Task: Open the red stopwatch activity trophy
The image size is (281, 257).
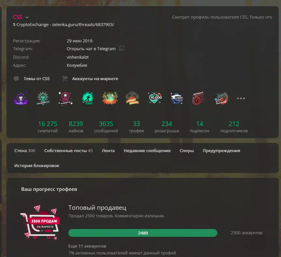Action: click(x=198, y=98)
